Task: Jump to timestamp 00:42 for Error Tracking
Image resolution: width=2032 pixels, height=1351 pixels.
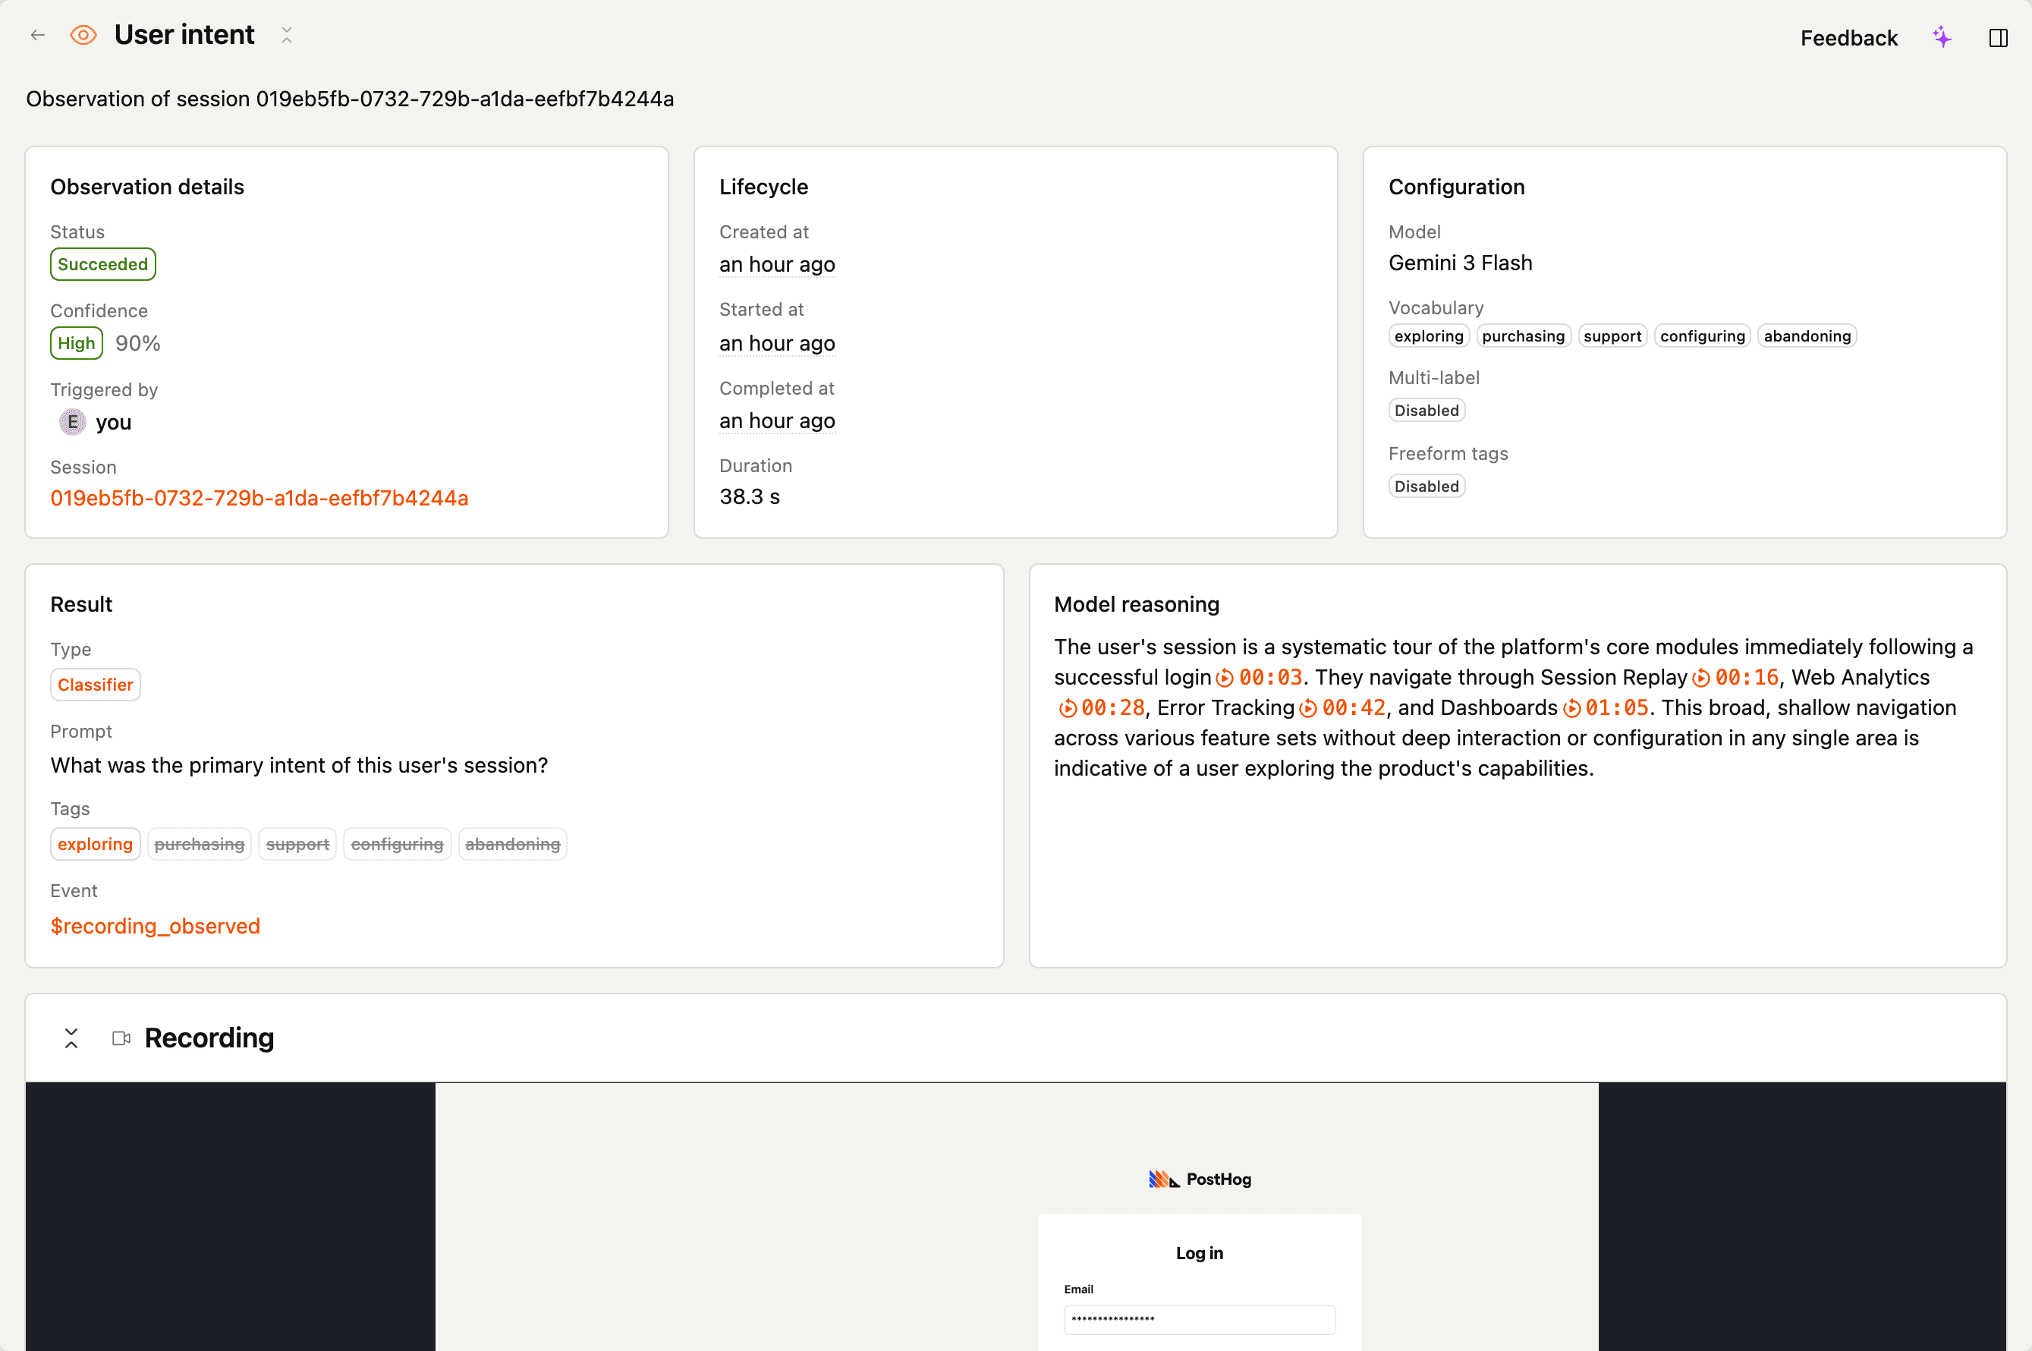Action: click(x=1343, y=707)
